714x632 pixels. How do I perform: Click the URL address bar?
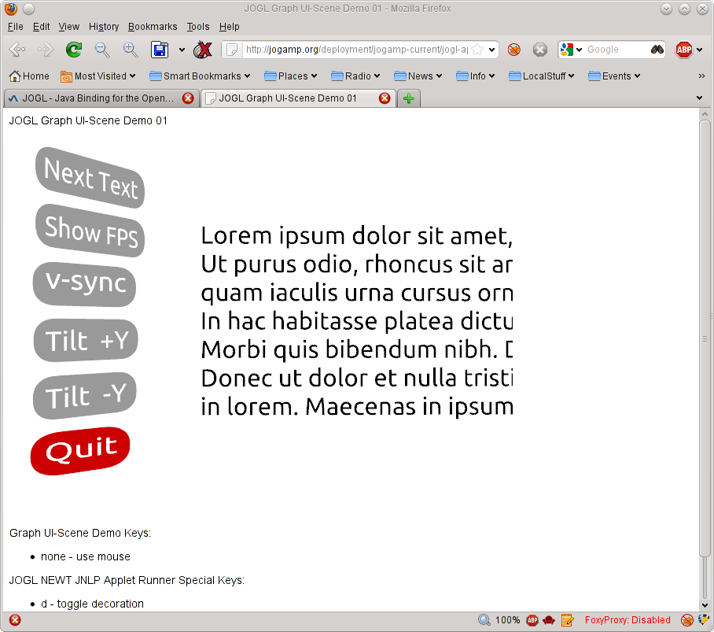coord(354,50)
